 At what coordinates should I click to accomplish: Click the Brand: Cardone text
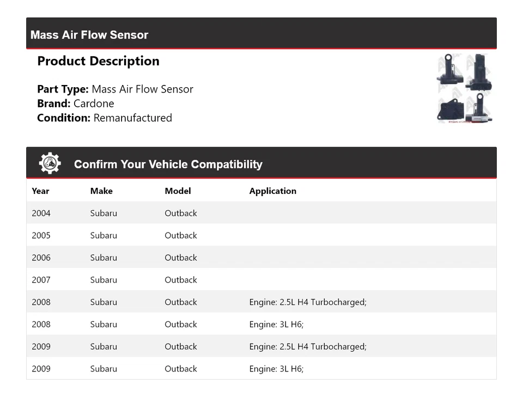point(76,103)
